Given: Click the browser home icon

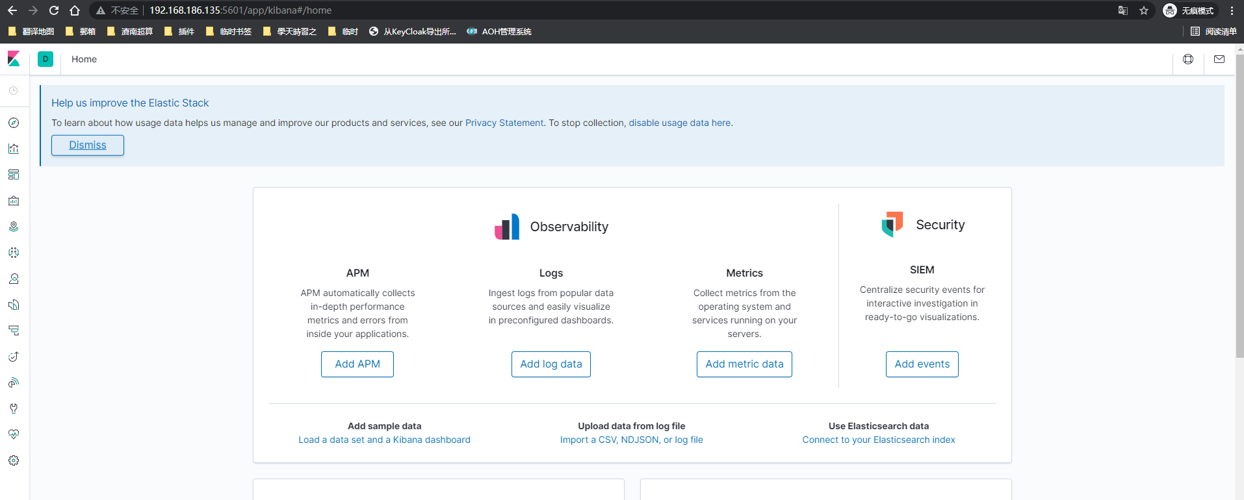Looking at the screenshot, I should (x=75, y=10).
